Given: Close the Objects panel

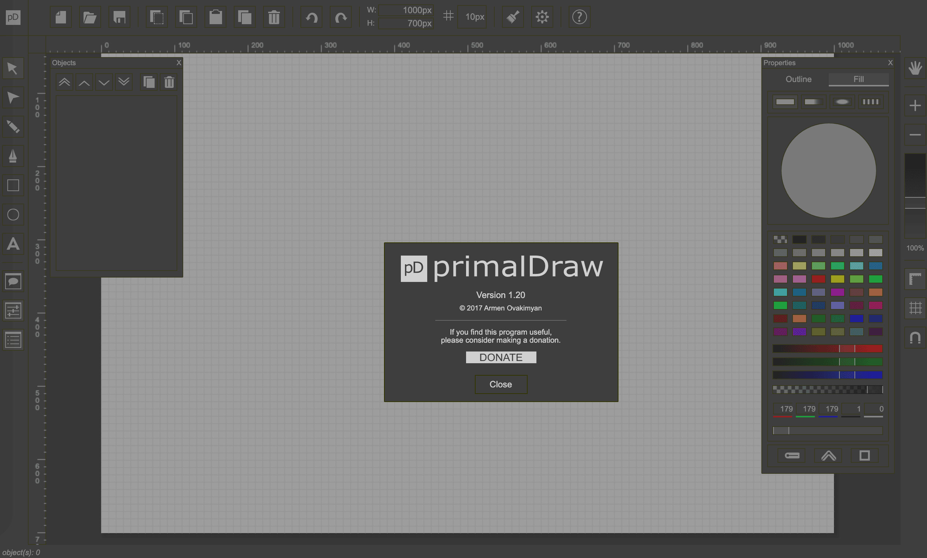Looking at the screenshot, I should point(179,62).
